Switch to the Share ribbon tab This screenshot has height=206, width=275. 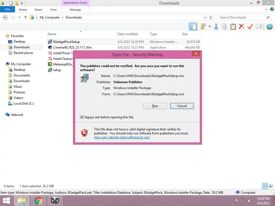coord(38,10)
